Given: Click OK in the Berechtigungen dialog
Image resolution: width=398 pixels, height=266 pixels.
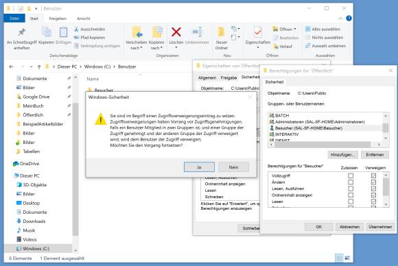Looking at the screenshot, I should pos(319,227).
